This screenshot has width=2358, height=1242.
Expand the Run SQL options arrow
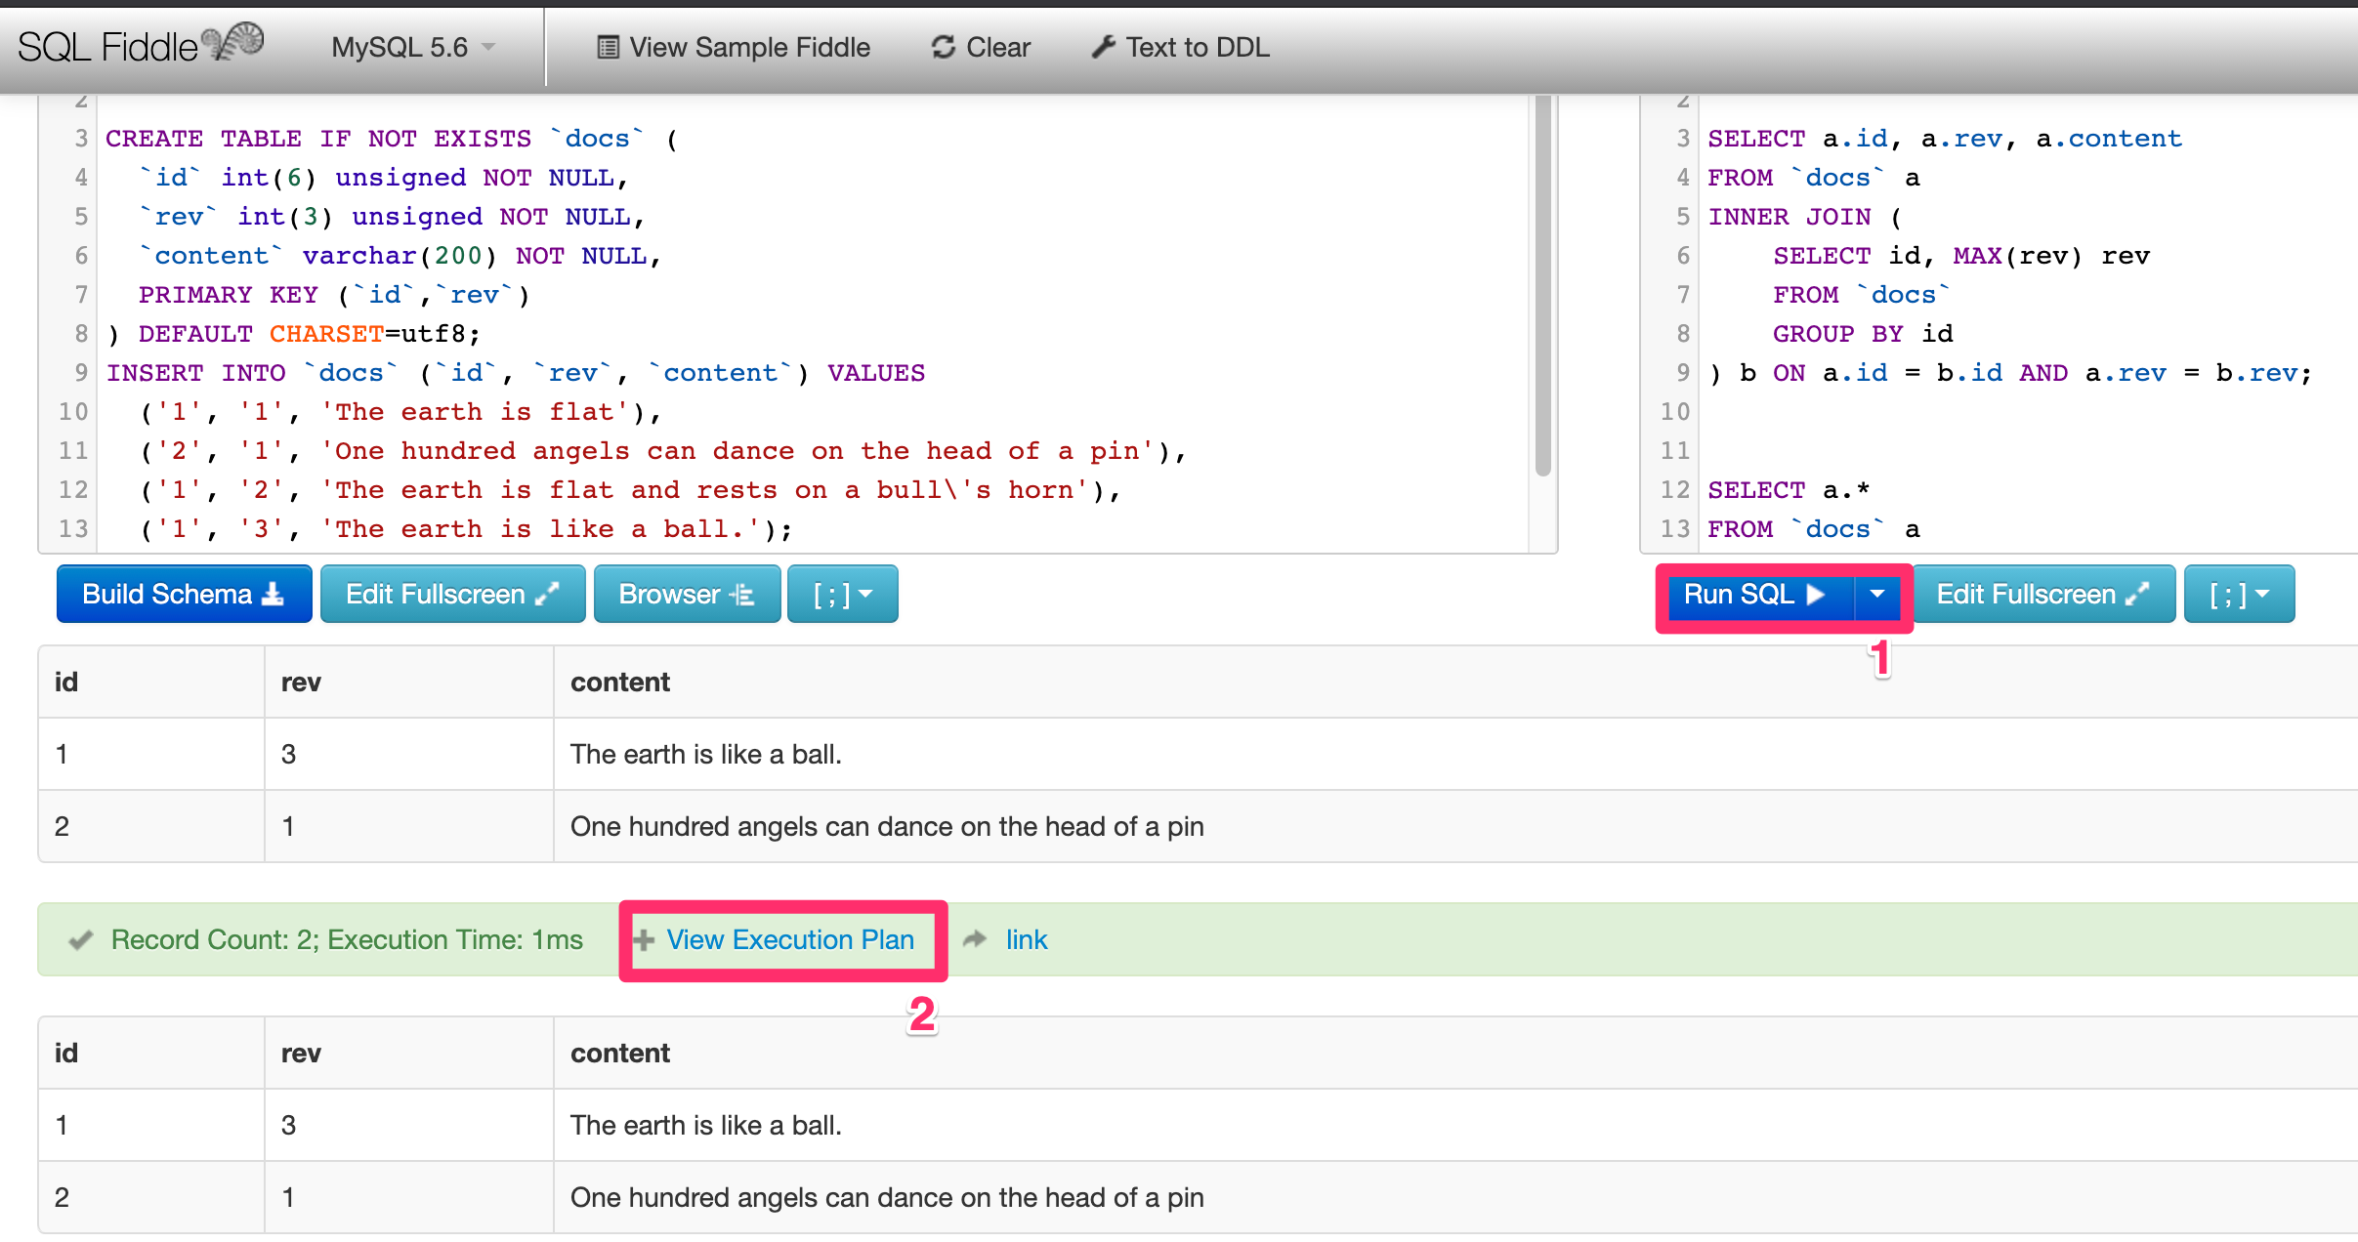1876,594
